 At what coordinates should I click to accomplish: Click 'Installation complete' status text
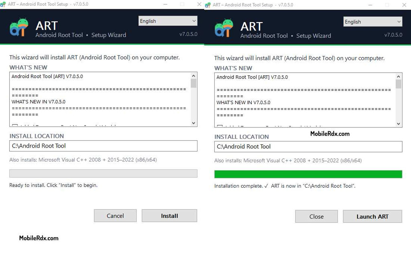(285, 186)
